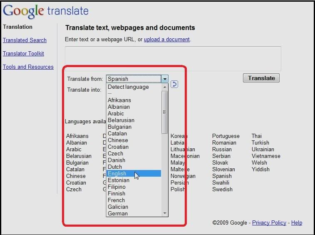This screenshot has height=235, width=315.
Task: Click Ukrainian in the available languages list
Action: pos(263,149)
